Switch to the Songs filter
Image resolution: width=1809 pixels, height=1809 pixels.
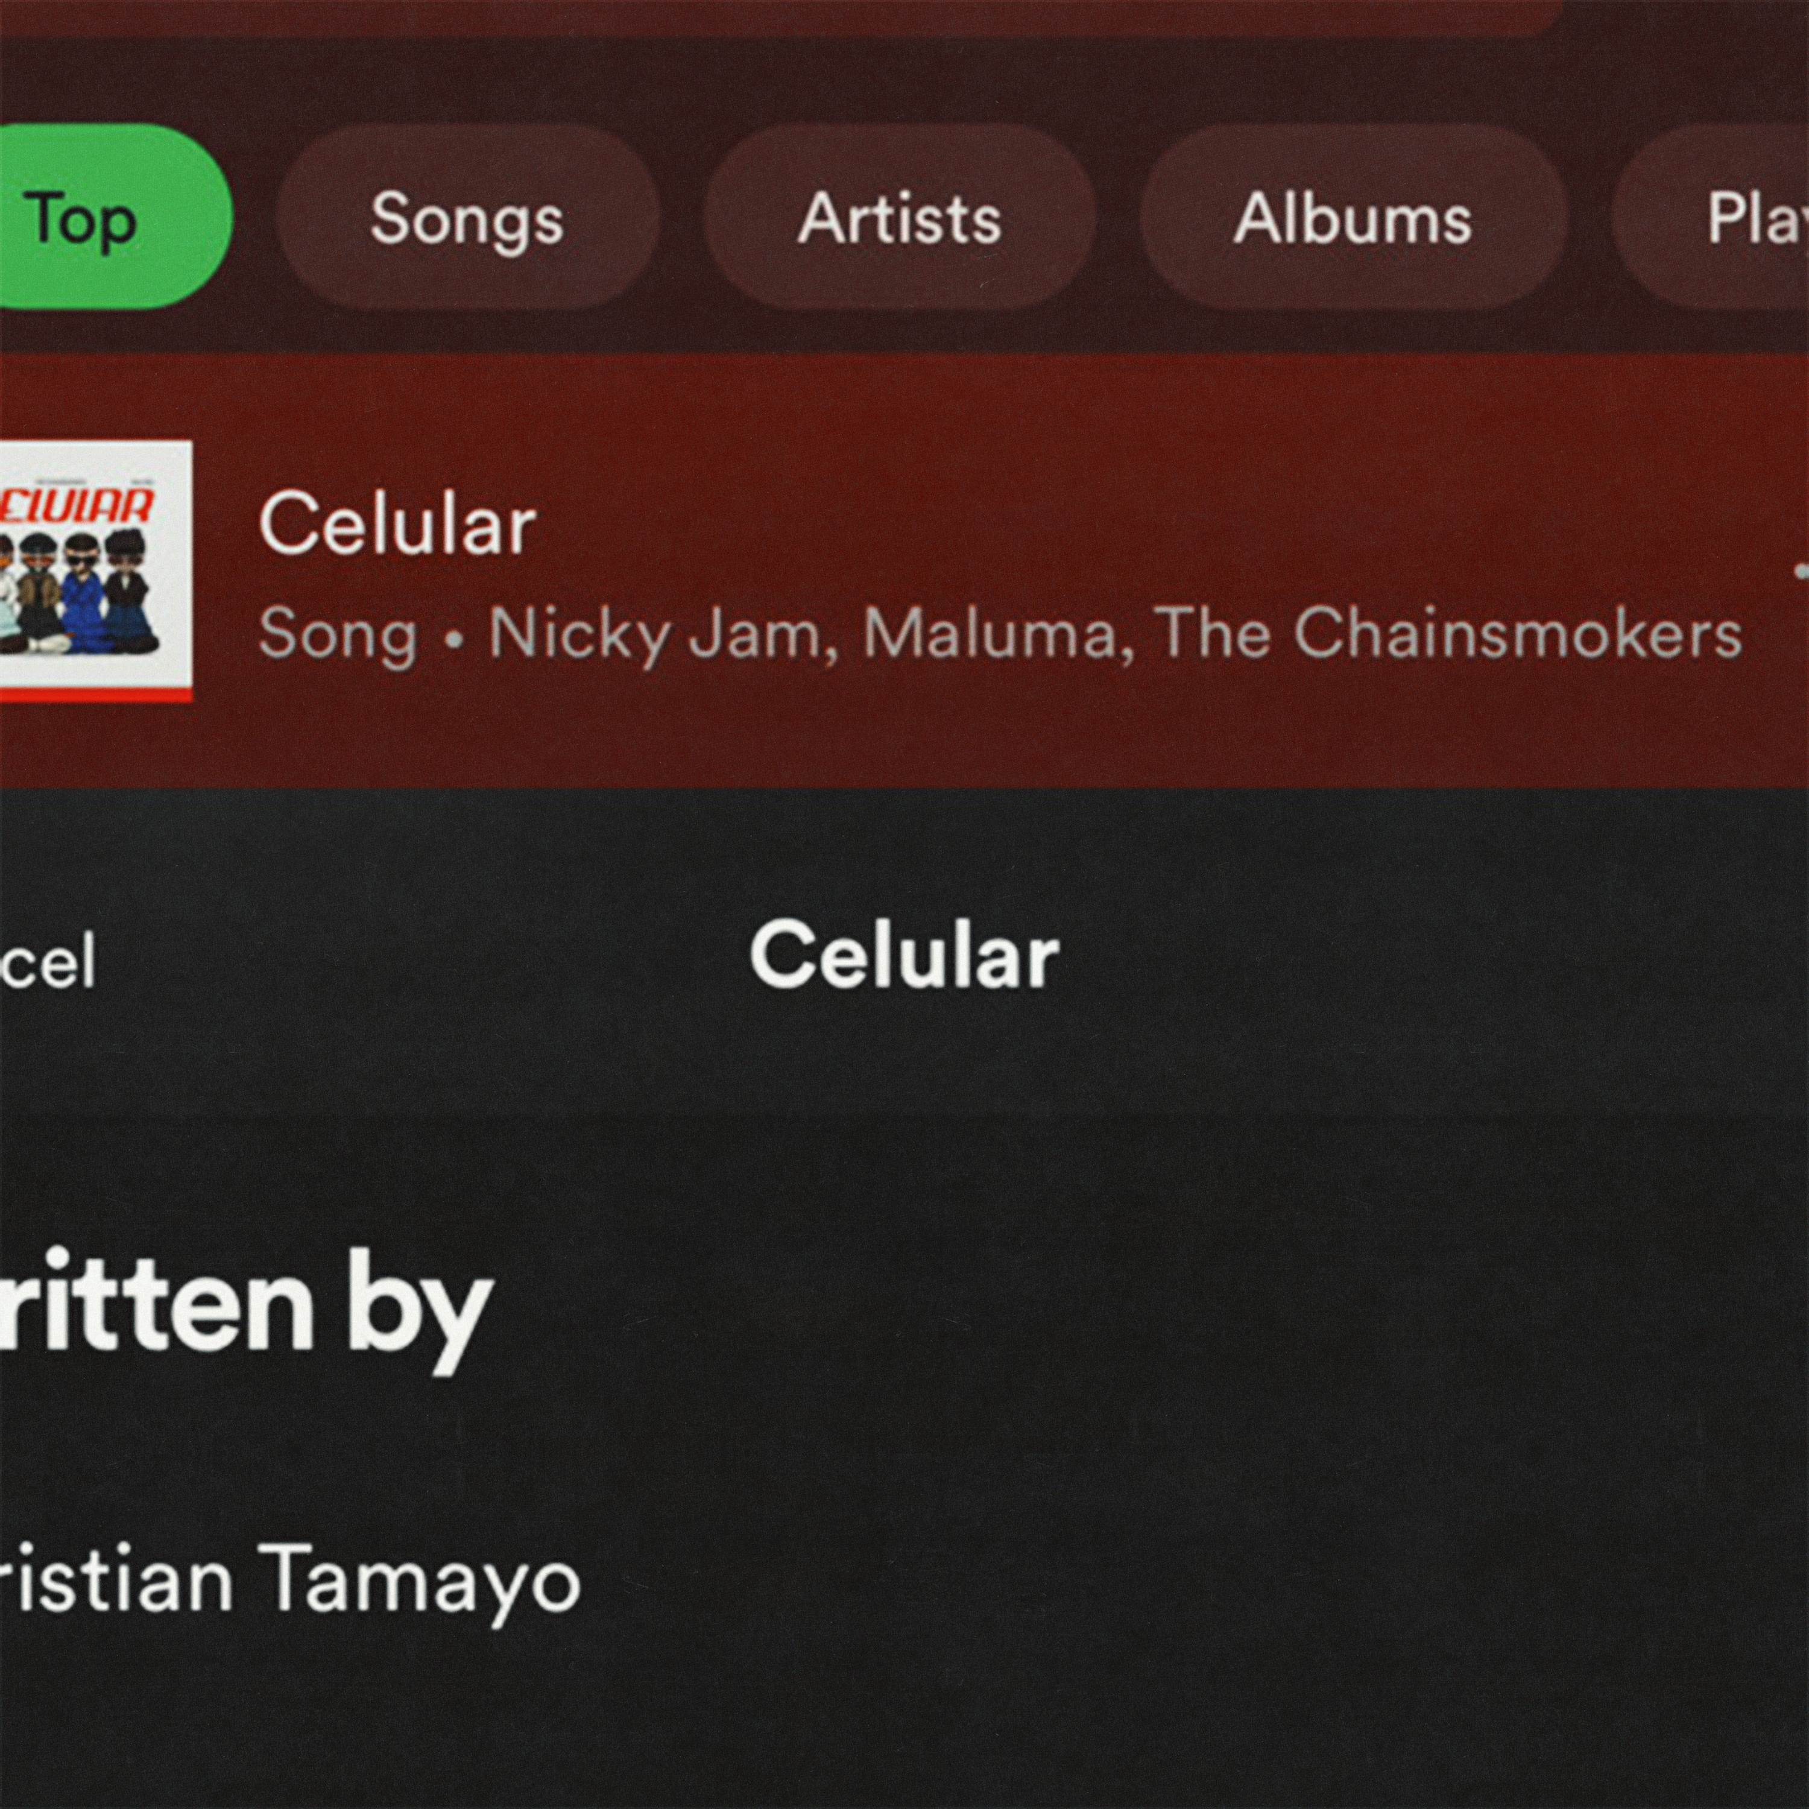click(x=467, y=217)
